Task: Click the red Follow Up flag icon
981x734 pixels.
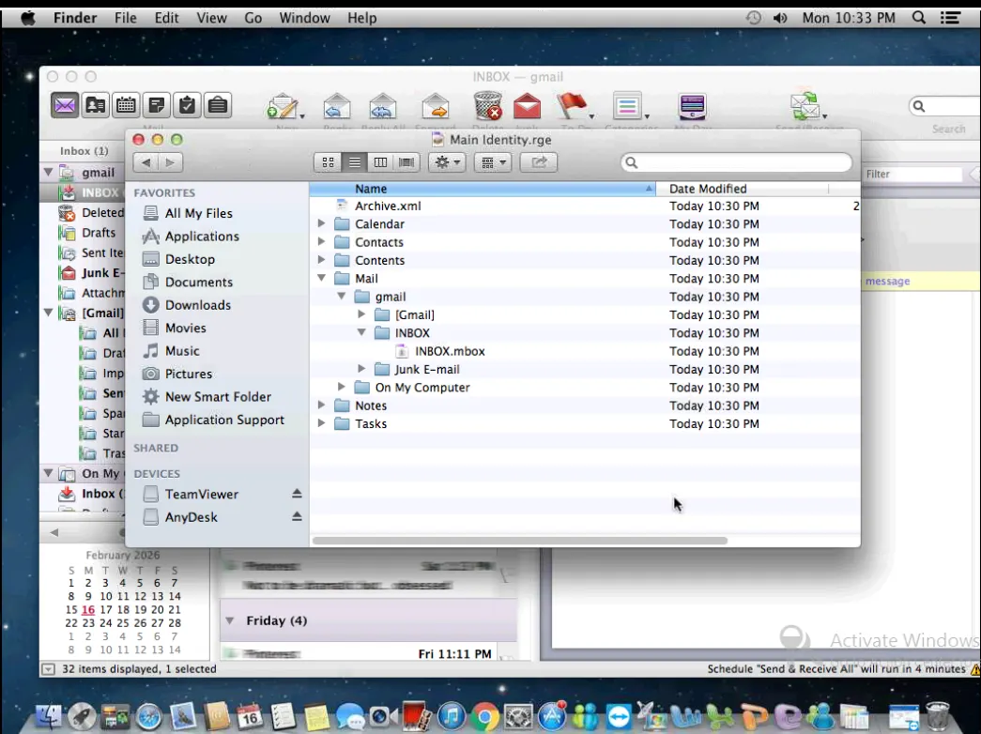Action: [571, 106]
